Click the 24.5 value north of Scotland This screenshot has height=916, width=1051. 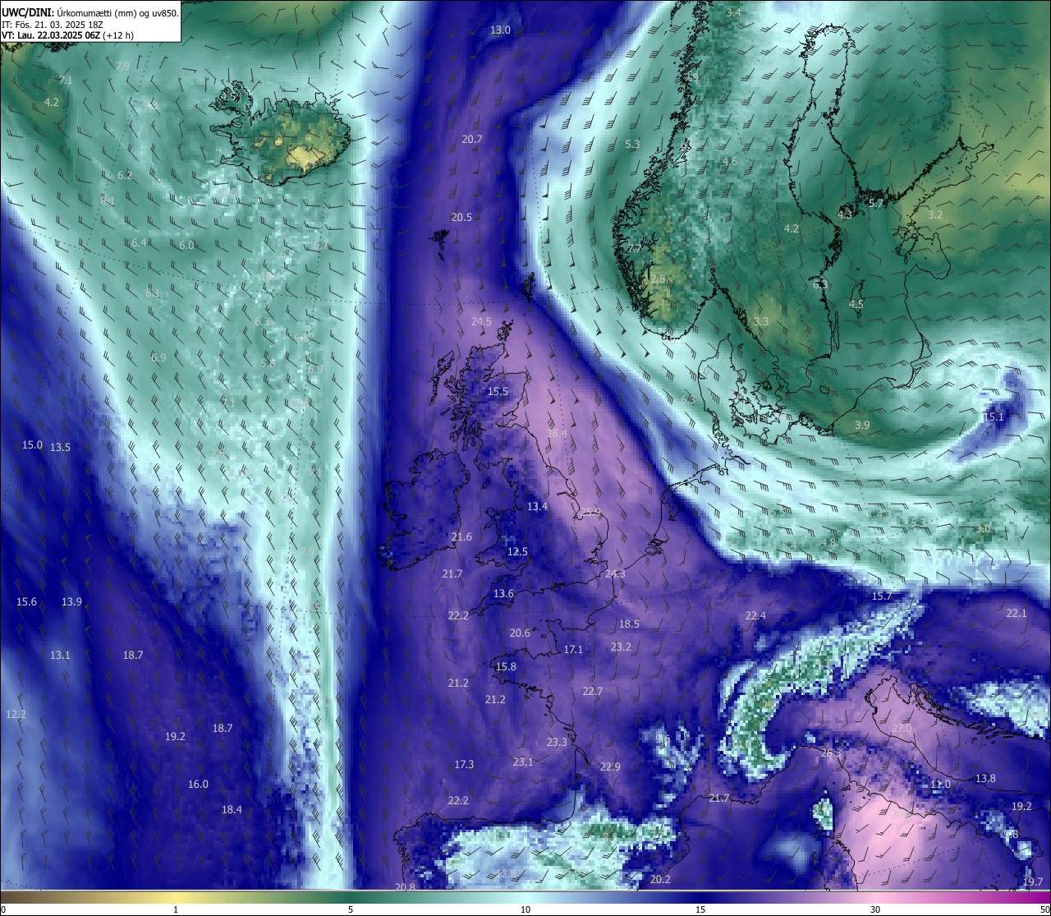coord(481,321)
